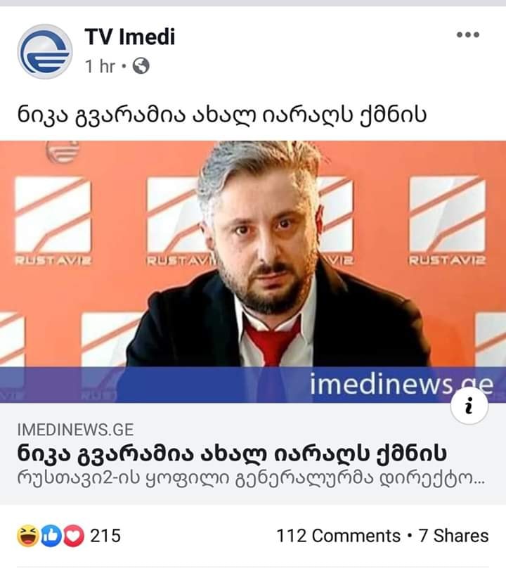Click the gray article description snippet

pos(251,479)
